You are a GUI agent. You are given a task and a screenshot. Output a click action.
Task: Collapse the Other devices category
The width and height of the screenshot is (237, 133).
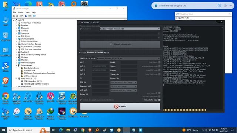[16, 65]
